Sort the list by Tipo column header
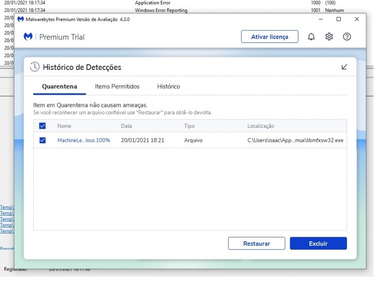 click(x=190, y=126)
